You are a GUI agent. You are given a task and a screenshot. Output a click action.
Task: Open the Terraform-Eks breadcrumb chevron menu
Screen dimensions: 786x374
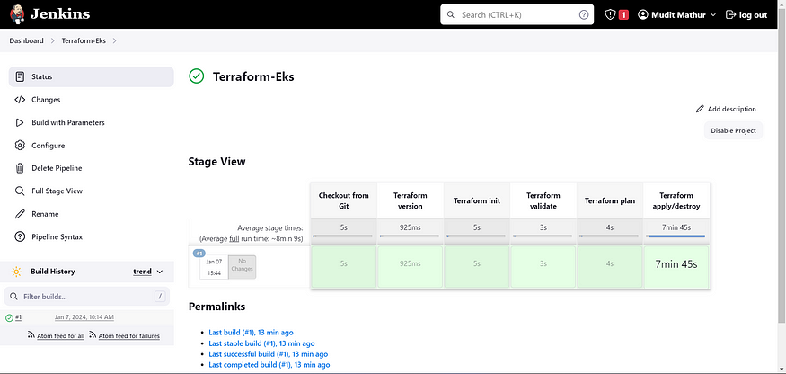coord(114,40)
